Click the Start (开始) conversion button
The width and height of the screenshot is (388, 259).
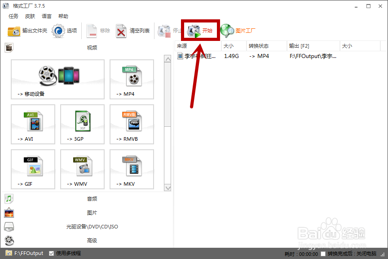(x=200, y=30)
